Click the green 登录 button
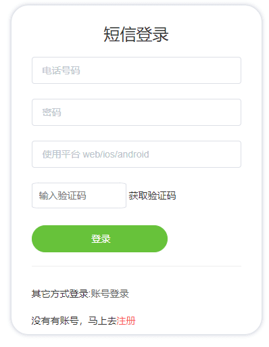 point(99,239)
